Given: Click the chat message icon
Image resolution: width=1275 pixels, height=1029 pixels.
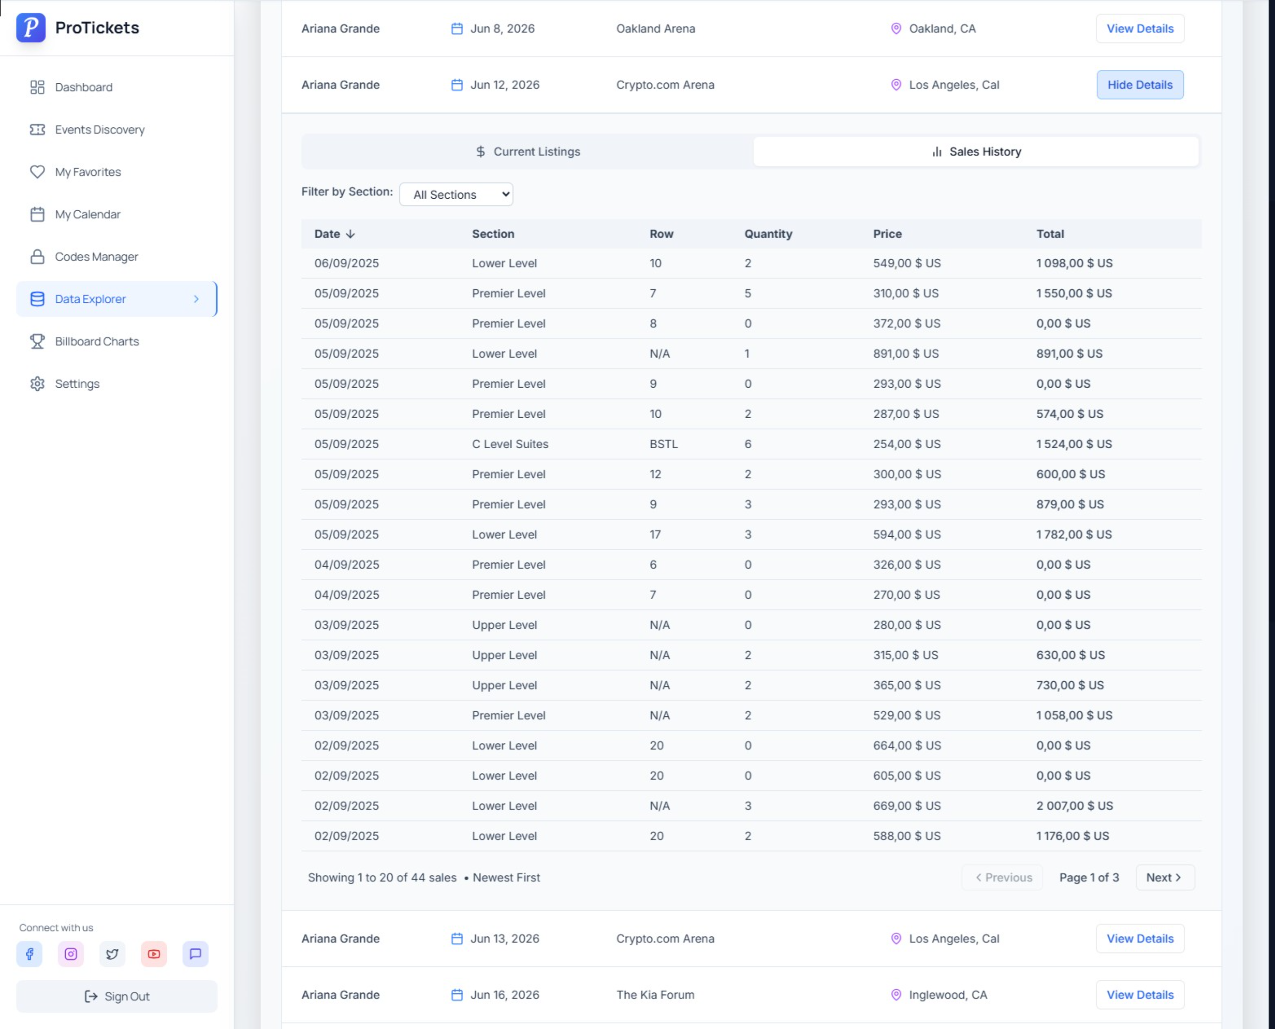Looking at the screenshot, I should pyautogui.click(x=195, y=954).
